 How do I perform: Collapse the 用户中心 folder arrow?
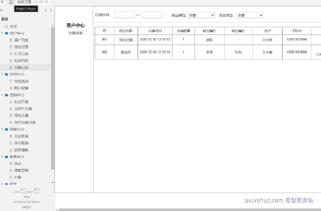pos(2,33)
